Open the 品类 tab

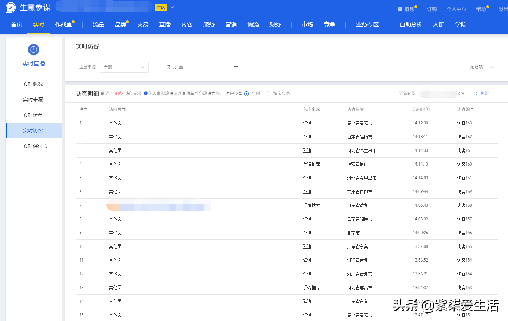121,25
